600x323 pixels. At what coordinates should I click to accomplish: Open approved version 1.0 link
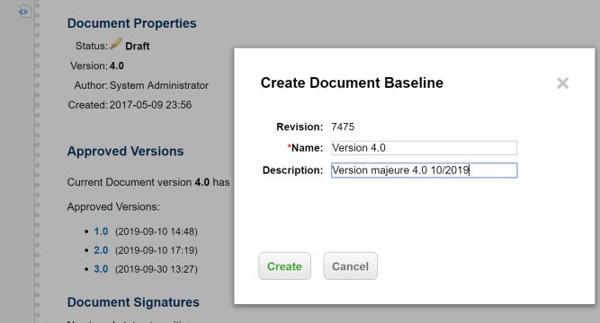101,231
